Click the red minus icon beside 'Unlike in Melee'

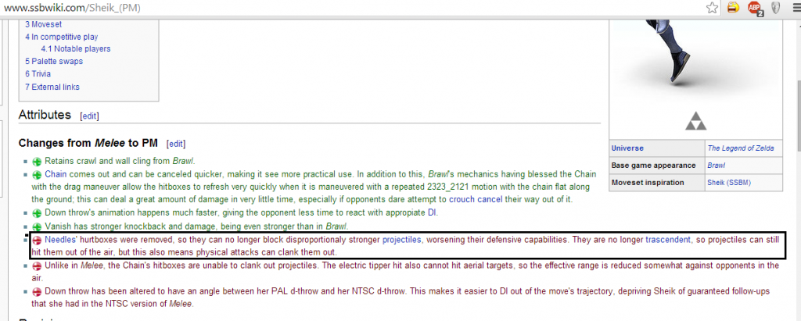(x=37, y=266)
